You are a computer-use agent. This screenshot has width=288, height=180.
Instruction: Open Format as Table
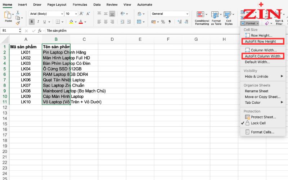(216, 18)
